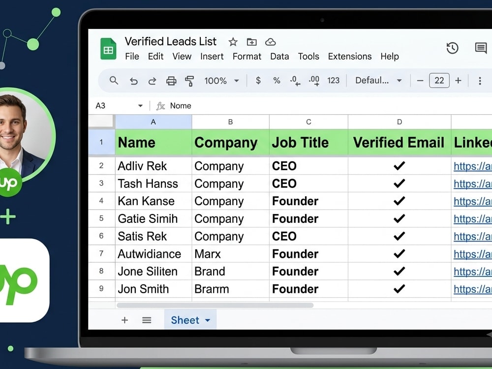Image resolution: width=492 pixels, height=369 pixels.
Task: Undo the last action
Action: [x=134, y=81]
